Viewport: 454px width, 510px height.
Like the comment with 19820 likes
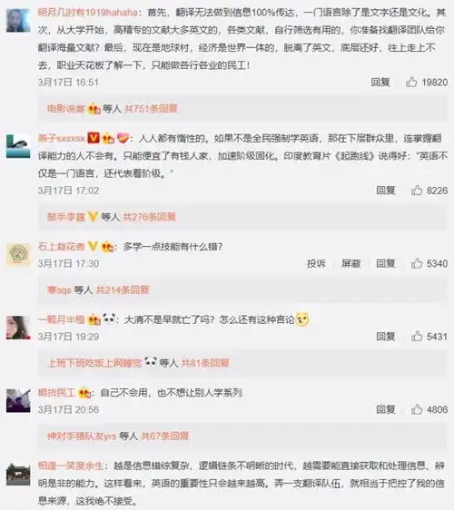[411, 82]
